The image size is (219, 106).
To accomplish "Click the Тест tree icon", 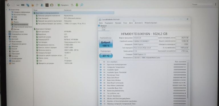I will coord(10,63).
